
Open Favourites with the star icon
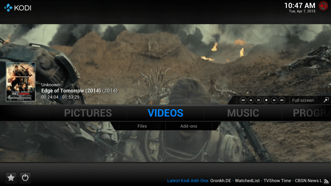pyautogui.click(x=11, y=178)
